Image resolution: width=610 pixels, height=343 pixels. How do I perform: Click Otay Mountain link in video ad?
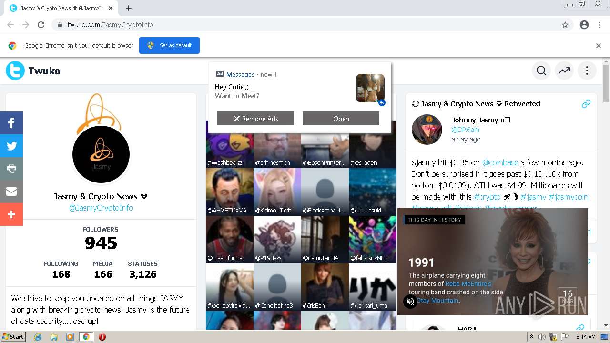click(x=438, y=301)
